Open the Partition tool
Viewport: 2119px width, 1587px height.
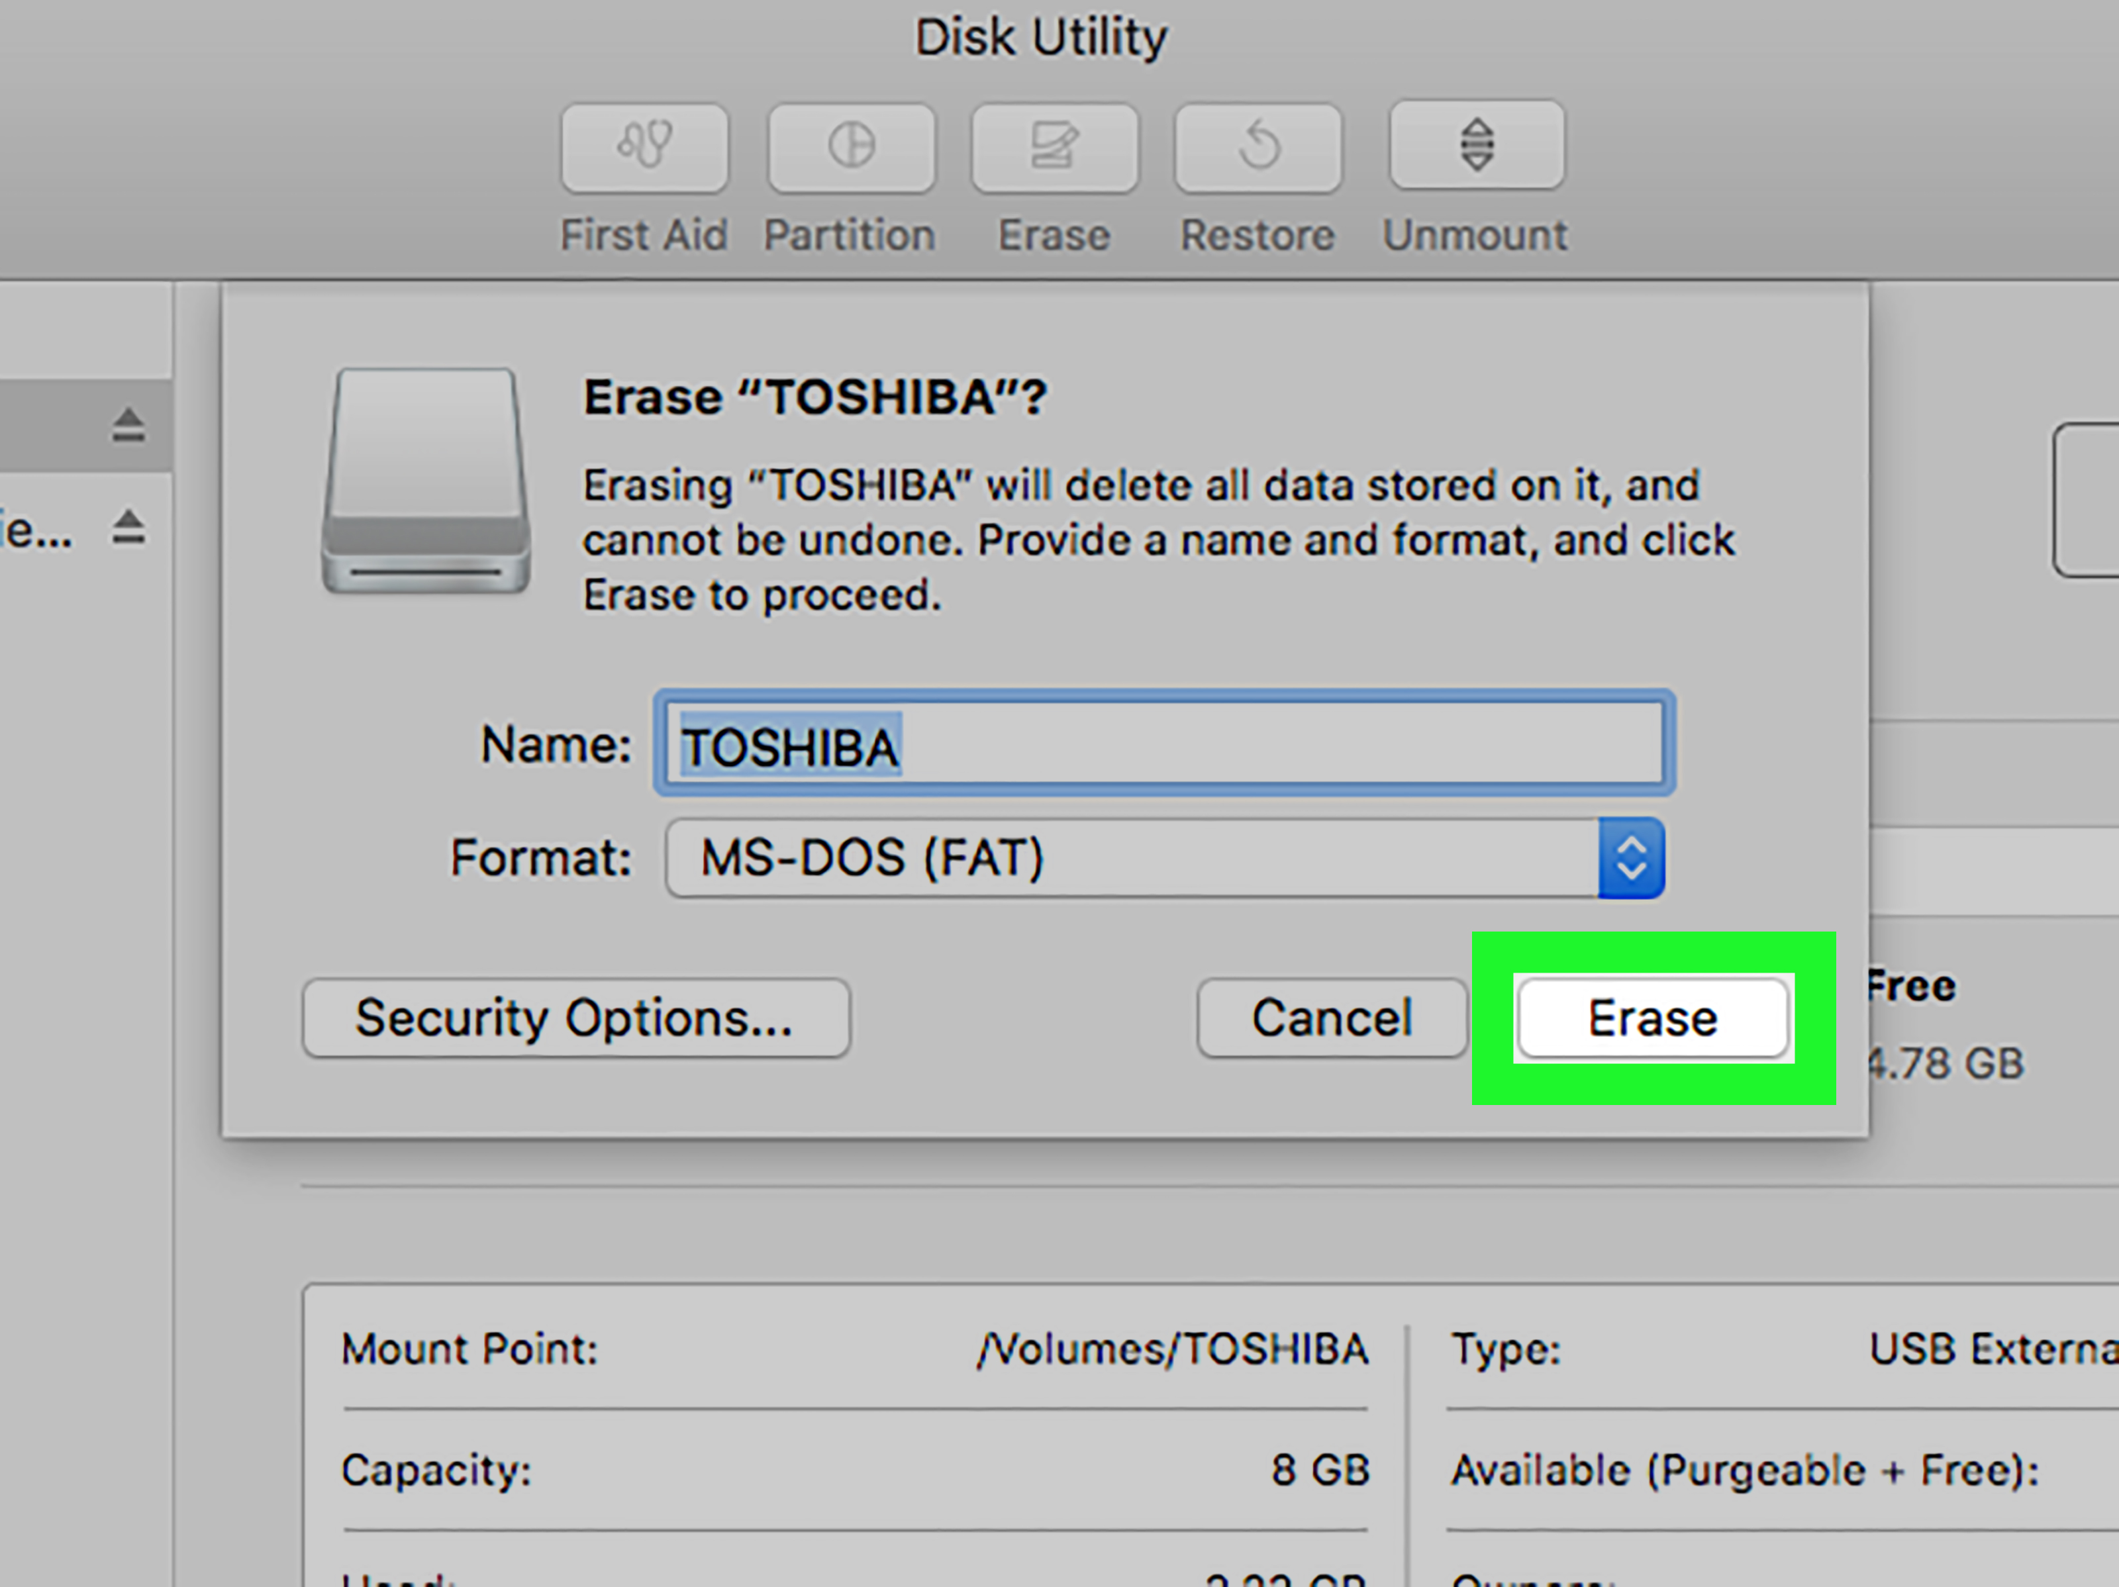851,146
